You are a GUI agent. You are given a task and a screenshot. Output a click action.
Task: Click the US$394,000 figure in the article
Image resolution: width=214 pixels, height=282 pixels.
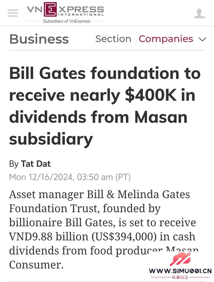(124, 237)
